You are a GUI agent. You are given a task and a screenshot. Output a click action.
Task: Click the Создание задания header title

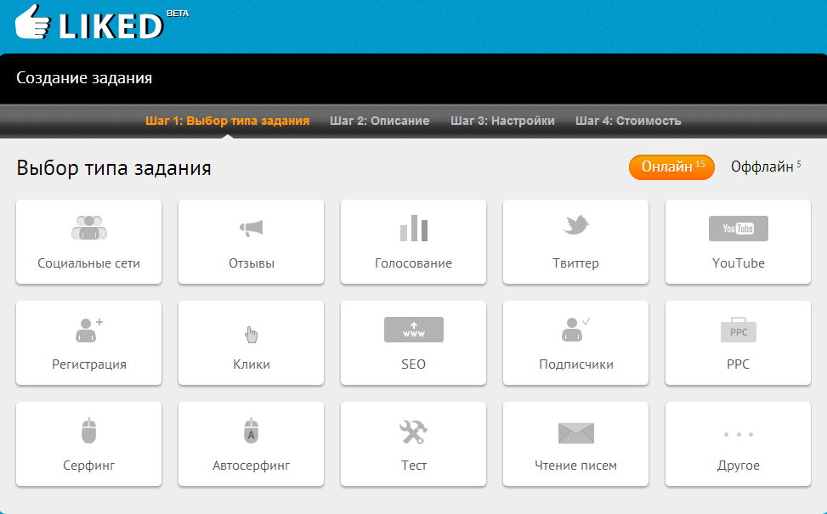(84, 78)
